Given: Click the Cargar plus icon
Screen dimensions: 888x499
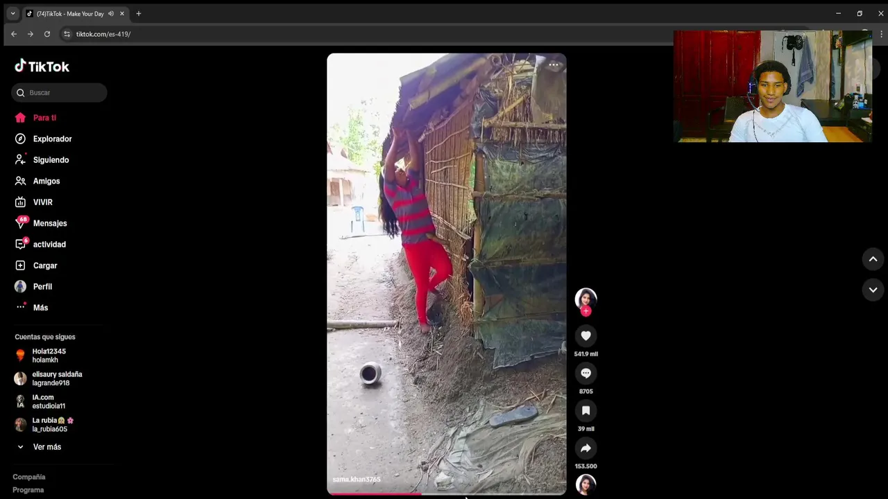Looking at the screenshot, I should pyautogui.click(x=20, y=265).
